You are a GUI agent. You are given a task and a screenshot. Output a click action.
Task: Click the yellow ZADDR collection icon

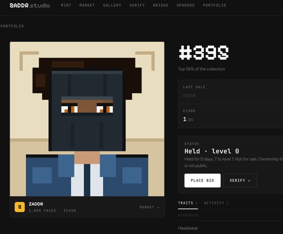tap(20, 207)
